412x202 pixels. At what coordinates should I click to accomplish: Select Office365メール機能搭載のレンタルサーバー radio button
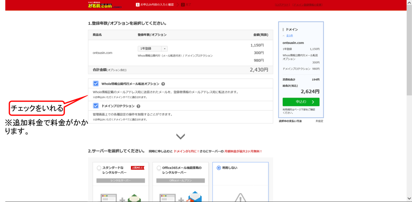[x=159, y=168]
